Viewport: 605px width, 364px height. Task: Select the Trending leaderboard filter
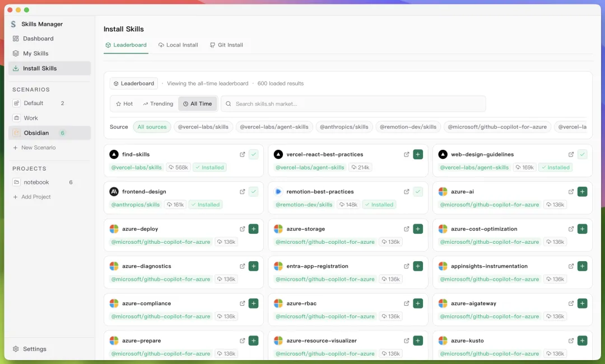pos(158,104)
